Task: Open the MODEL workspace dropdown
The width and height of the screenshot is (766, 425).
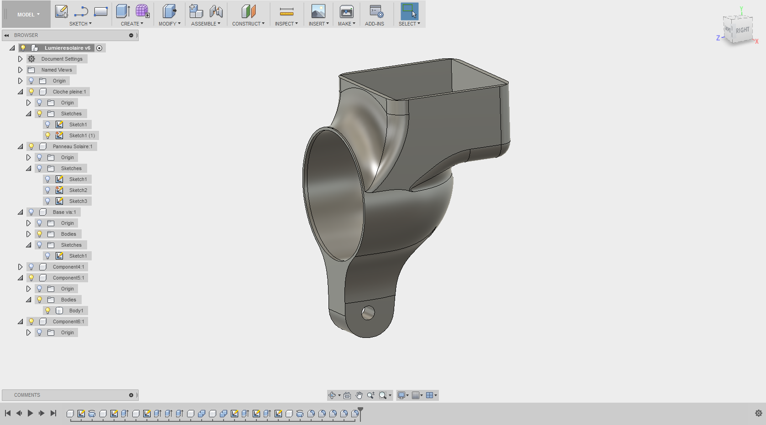Action: (28, 15)
